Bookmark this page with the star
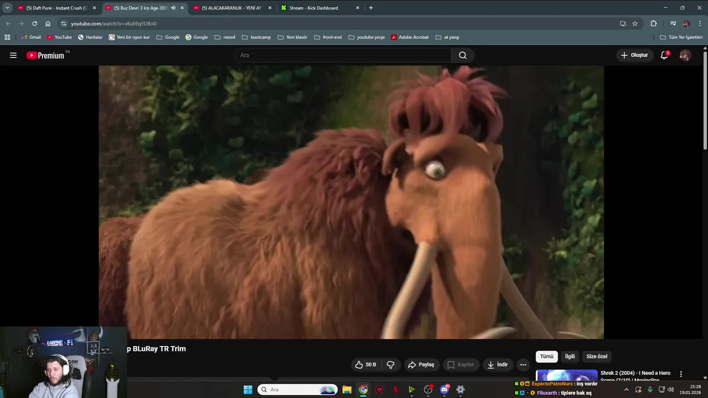708x398 pixels. [635, 24]
